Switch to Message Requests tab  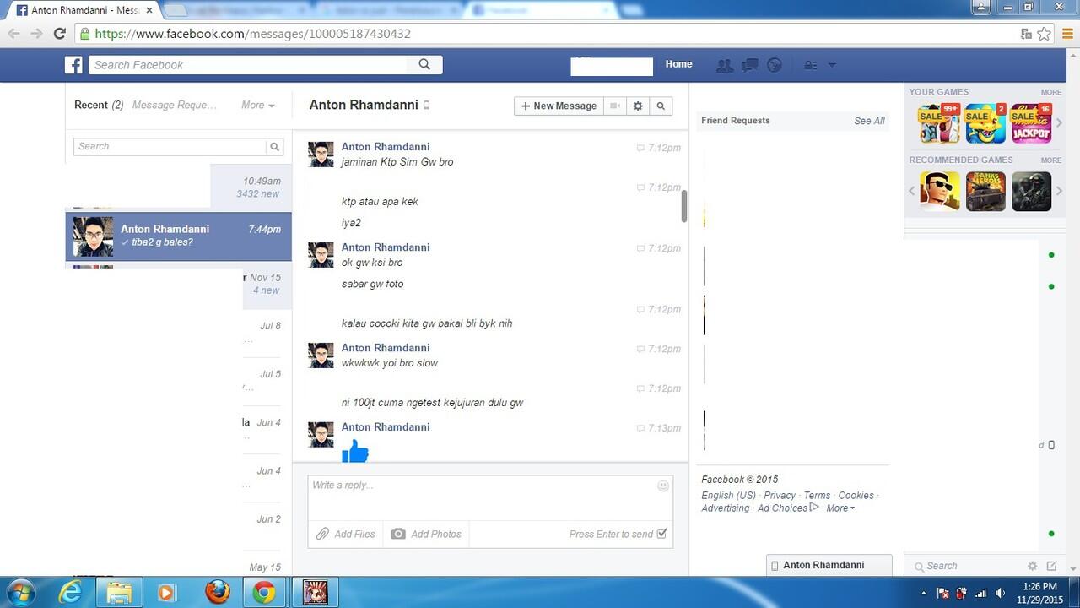[x=175, y=105]
